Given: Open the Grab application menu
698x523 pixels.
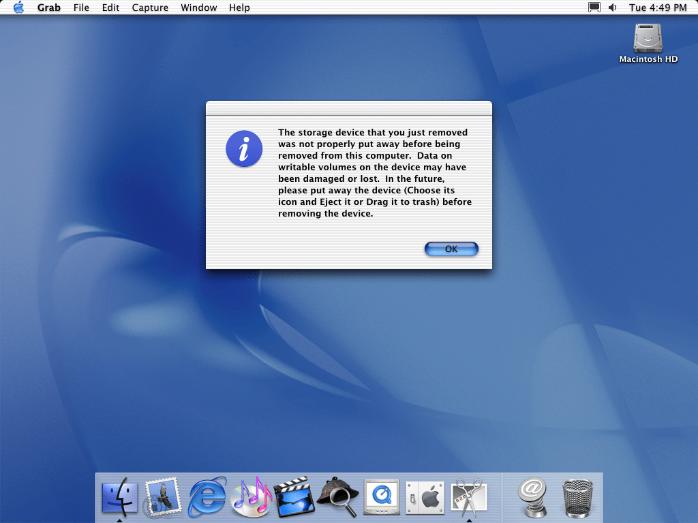Looking at the screenshot, I should (48, 7).
